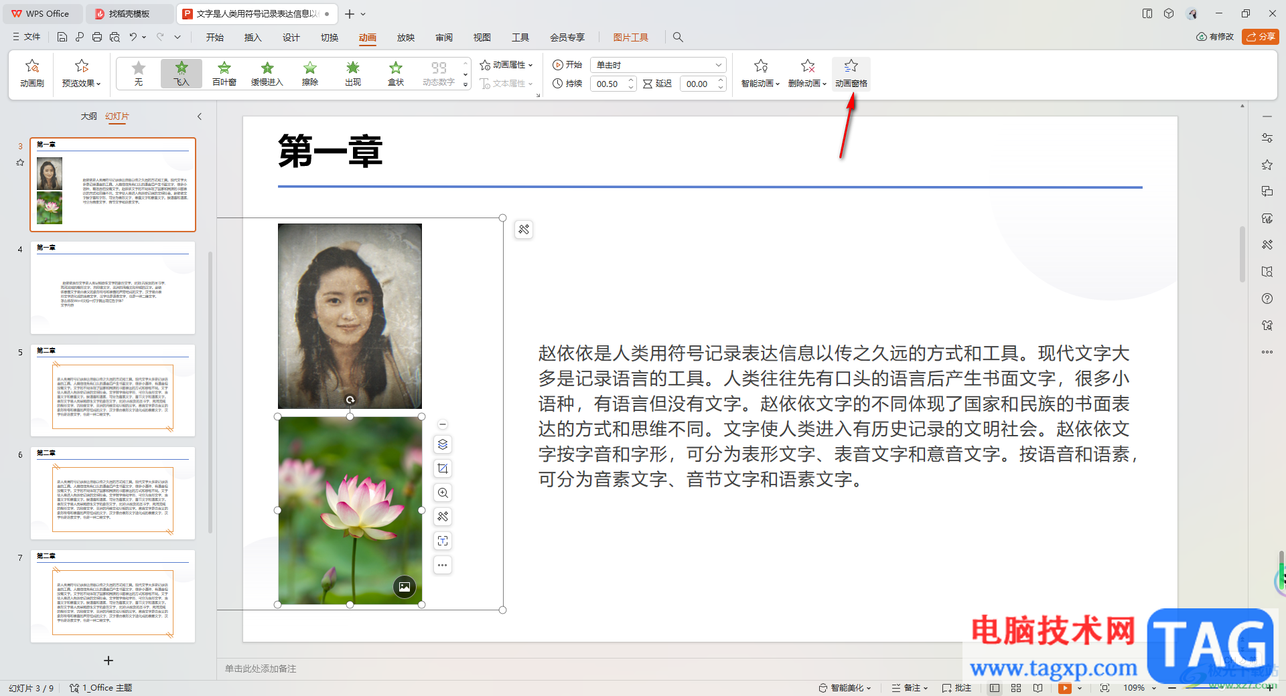Switch to slide sorter grid view

[1016, 688]
